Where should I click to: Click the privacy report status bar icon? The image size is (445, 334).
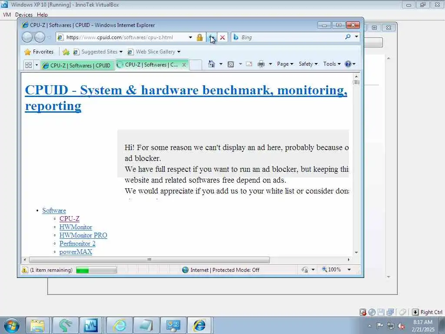[305, 270]
